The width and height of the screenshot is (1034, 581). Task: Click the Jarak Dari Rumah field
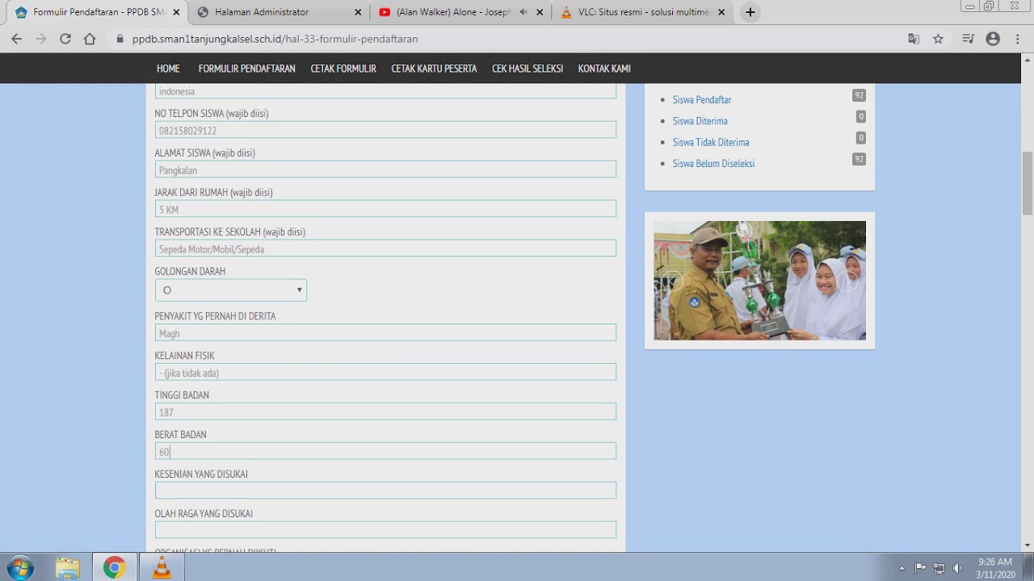pyautogui.click(x=385, y=209)
